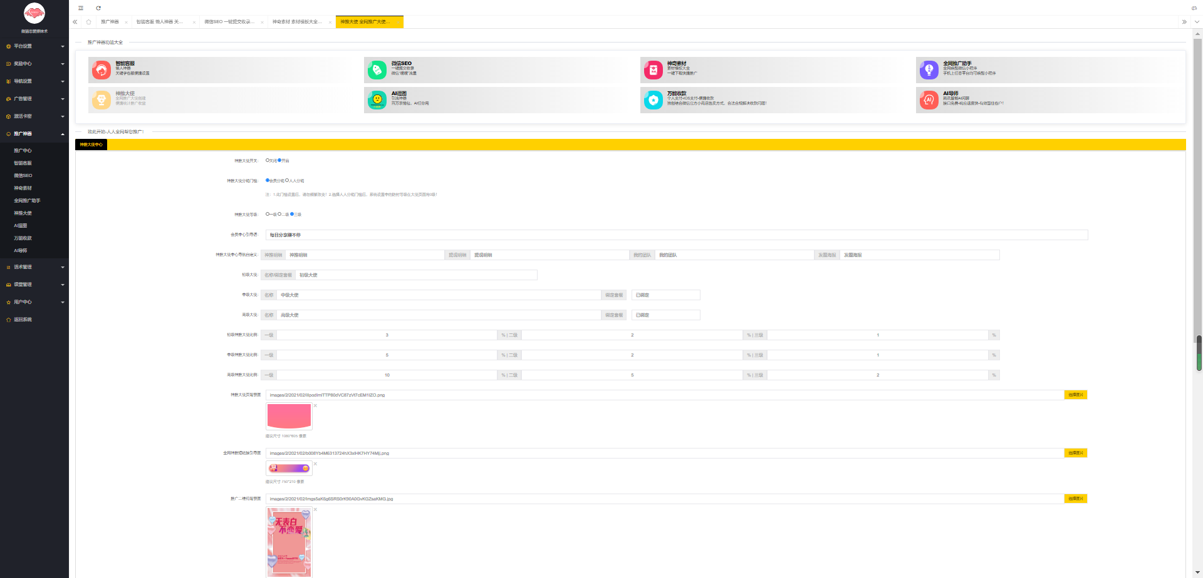Image resolution: width=1203 pixels, height=578 pixels.
Task: Open the 万能收款 feature card icon
Action: [653, 100]
